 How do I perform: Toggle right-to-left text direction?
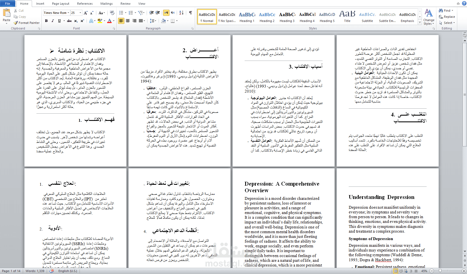click(x=173, y=13)
